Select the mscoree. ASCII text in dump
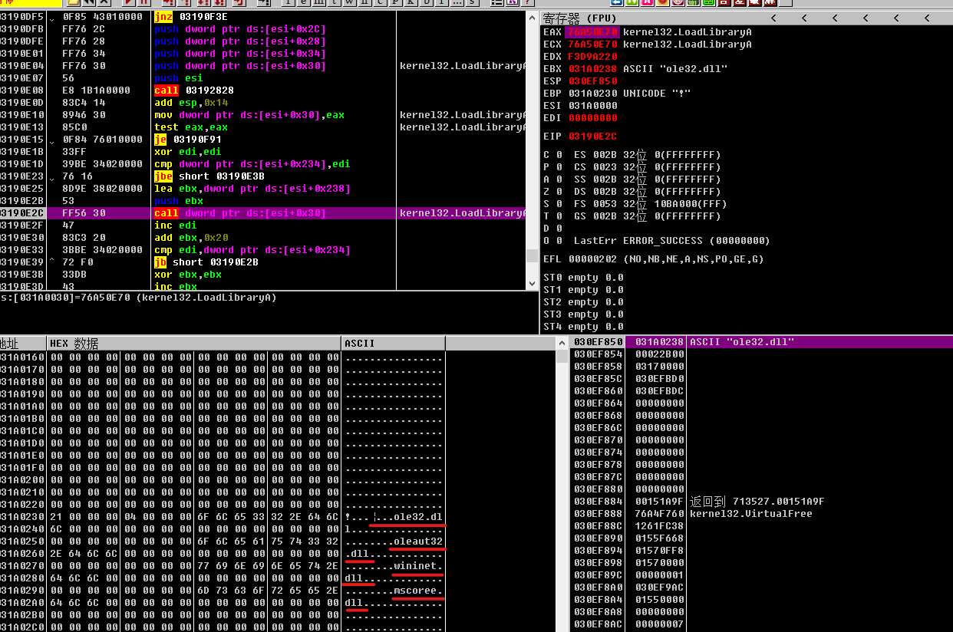The image size is (953, 632). click(418, 591)
